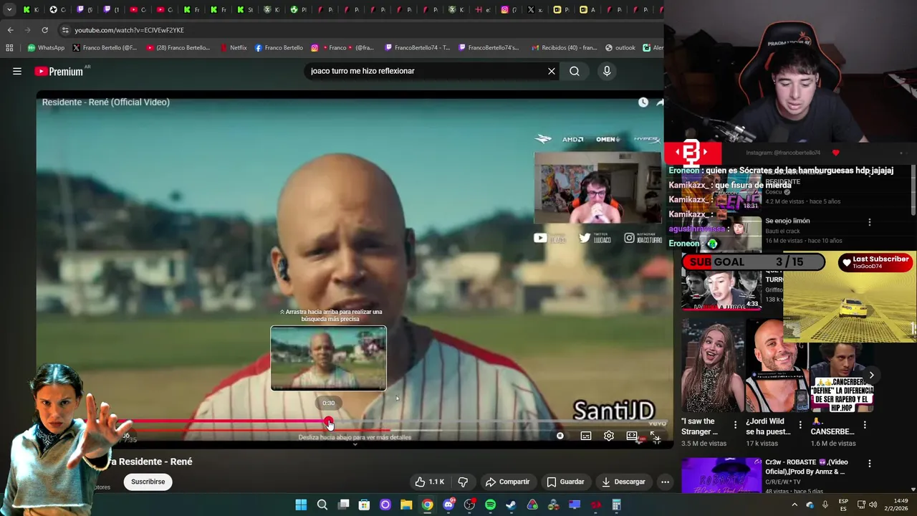This screenshot has width=917, height=516.
Task: Open Steam from the taskbar
Action: coord(511,505)
